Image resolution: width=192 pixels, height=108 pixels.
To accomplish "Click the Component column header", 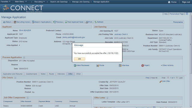I will (x=8, y=101).
